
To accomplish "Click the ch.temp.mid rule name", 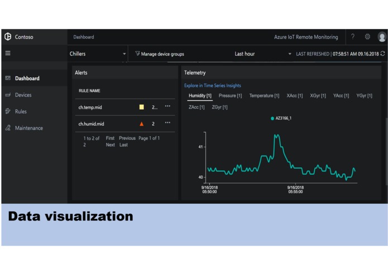I will 90,107.
